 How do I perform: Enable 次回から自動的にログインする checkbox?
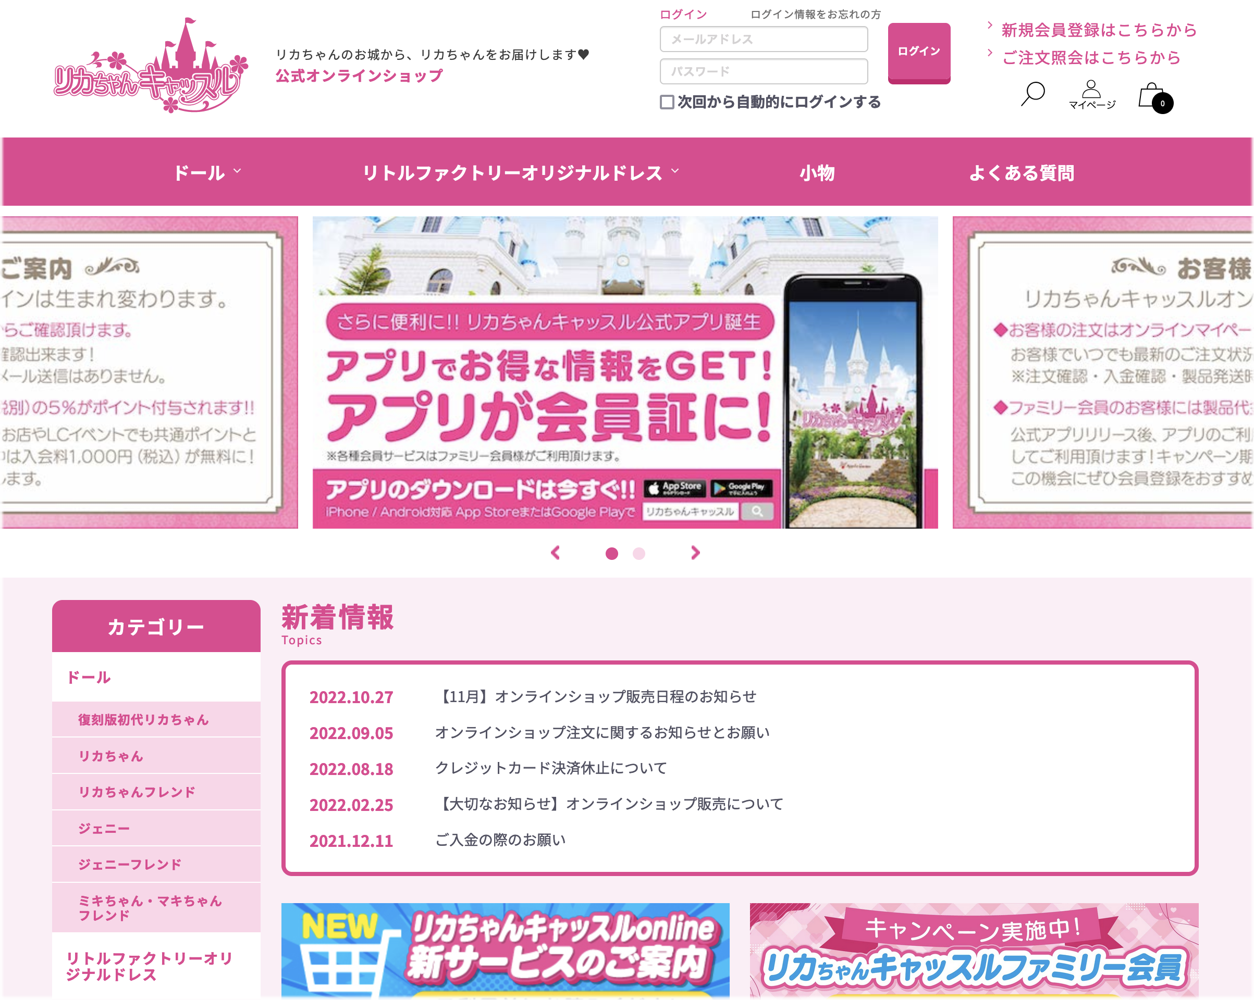pos(667,102)
